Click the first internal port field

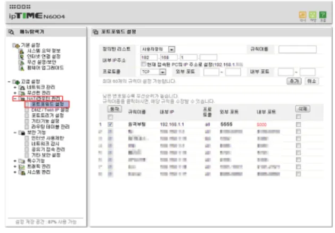(285, 72)
